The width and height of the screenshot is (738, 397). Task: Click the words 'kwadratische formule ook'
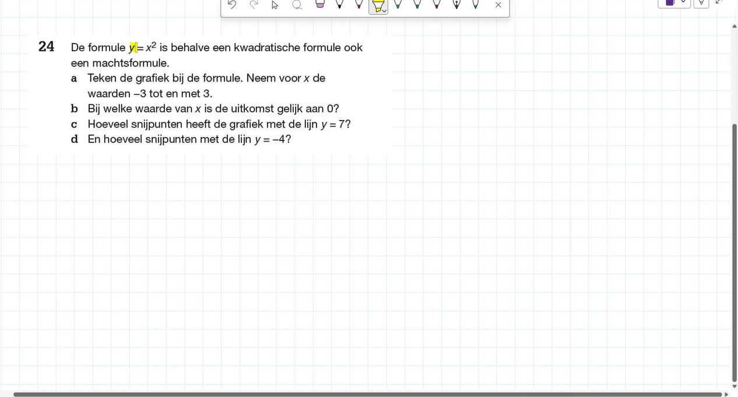(298, 48)
